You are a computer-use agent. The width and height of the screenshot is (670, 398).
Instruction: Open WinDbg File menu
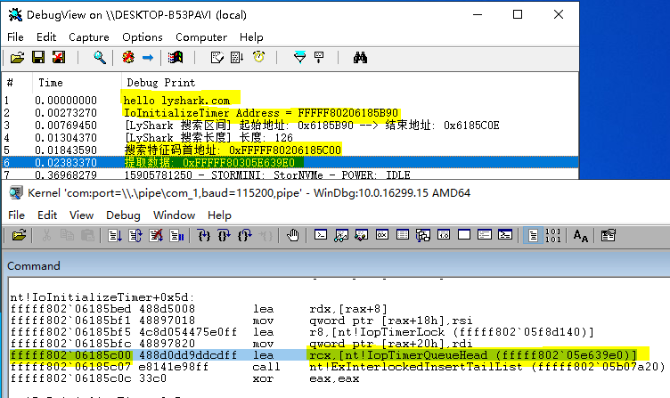tap(16, 215)
